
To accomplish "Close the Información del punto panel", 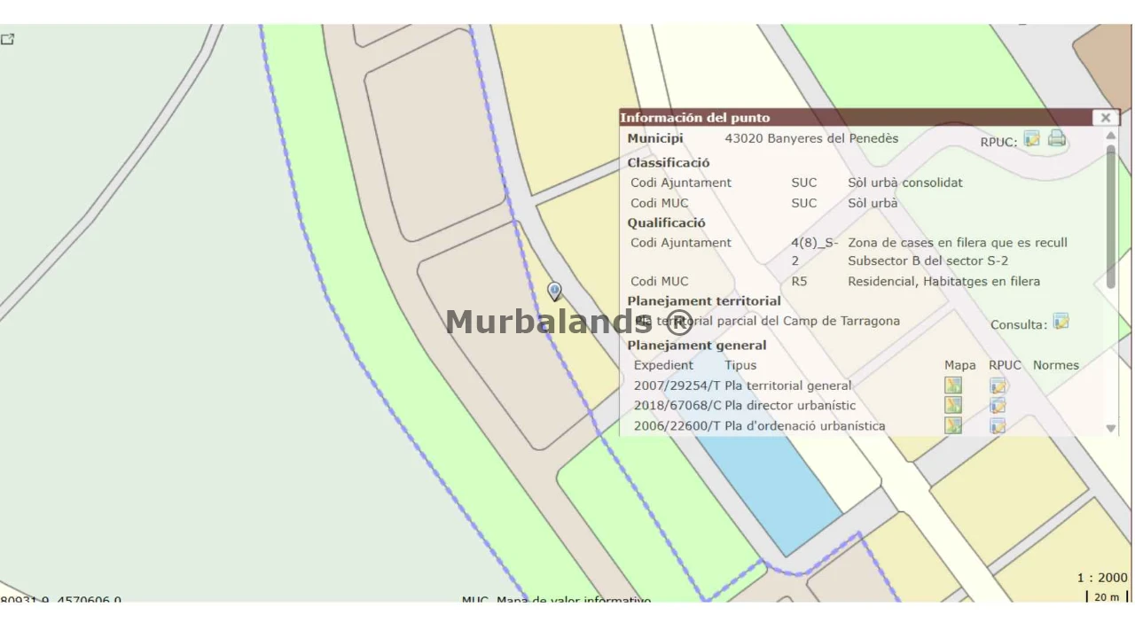I will pyautogui.click(x=1105, y=117).
